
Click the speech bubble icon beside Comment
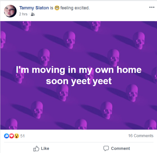click(106, 148)
